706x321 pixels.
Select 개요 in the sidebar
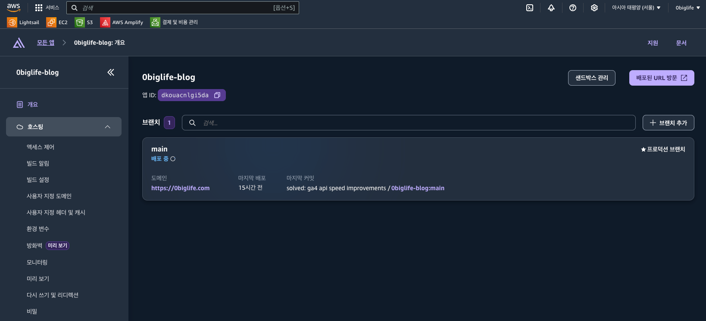[x=33, y=105]
